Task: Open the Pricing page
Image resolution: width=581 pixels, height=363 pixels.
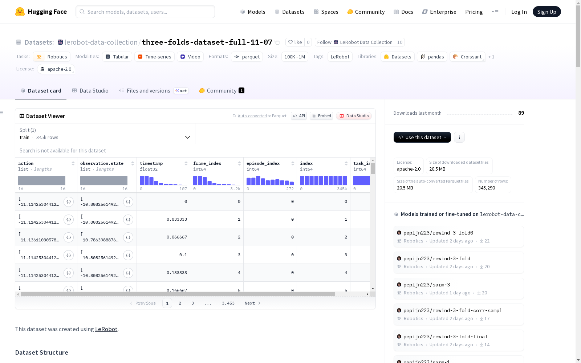Action: coord(474,12)
